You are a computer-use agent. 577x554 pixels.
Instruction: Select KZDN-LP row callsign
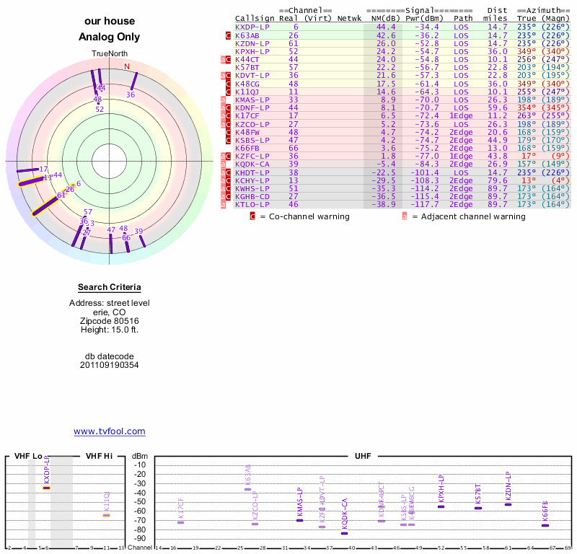coord(252,44)
